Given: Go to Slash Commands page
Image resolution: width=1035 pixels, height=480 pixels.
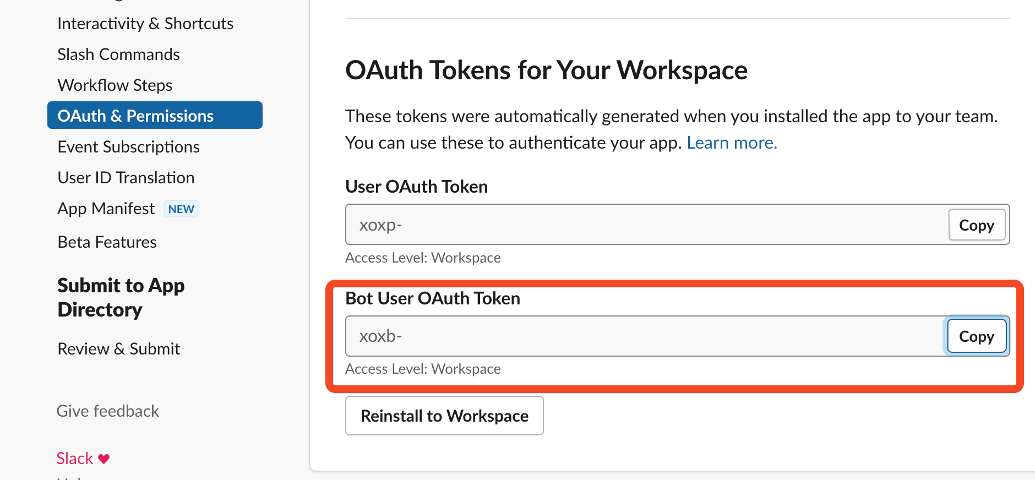Looking at the screenshot, I should tap(118, 54).
